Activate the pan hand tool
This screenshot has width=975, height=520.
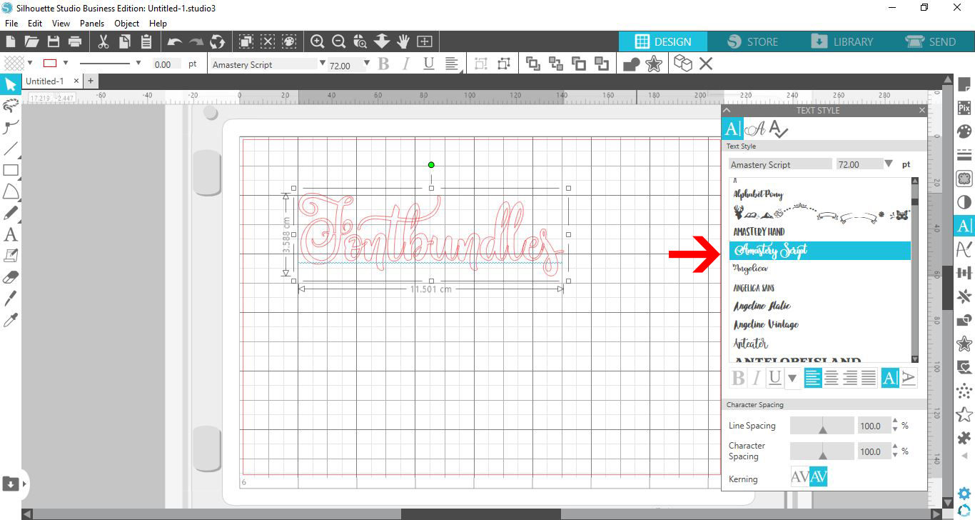click(x=403, y=41)
